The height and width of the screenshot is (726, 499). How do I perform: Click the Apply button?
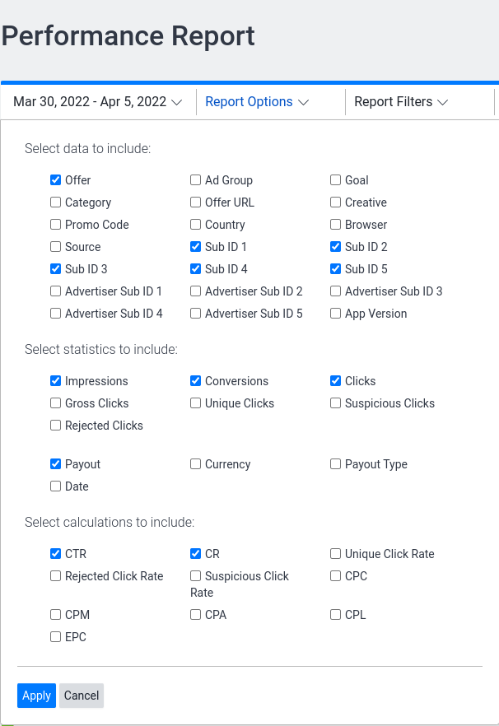(36, 696)
